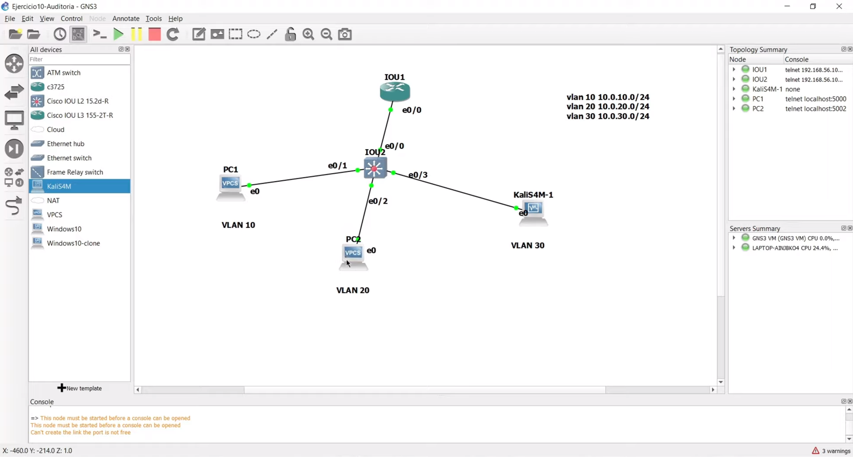Open the Annotate menu
Image resolution: width=853 pixels, height=457 pixels.
pyautogui.click(x=126, y=19)
